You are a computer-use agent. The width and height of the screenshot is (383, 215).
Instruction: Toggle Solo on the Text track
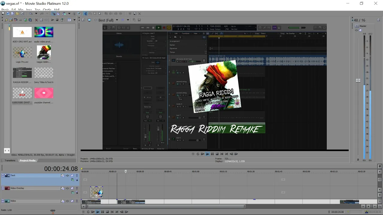coord(77,176)
